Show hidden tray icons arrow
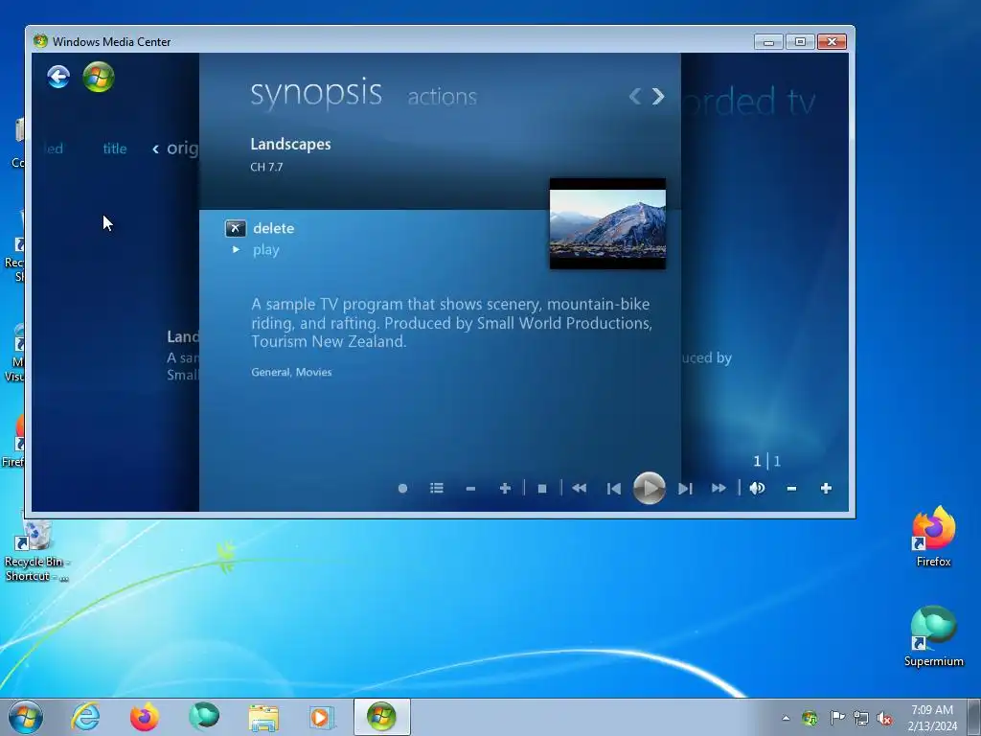981x736 pixels. (x=786, y=718)
